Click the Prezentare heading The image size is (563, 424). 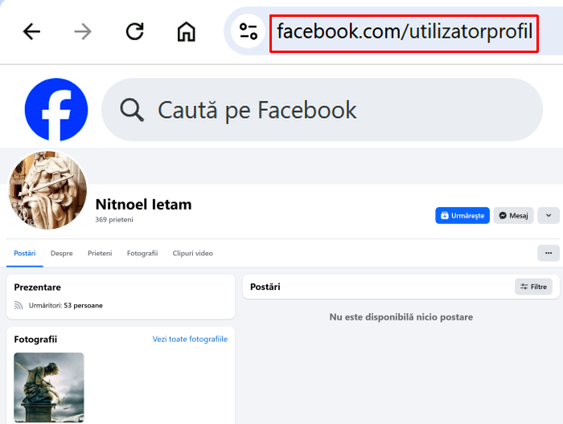37,287
